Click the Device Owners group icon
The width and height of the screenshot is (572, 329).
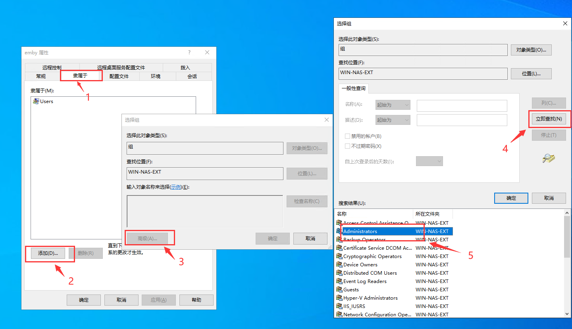(339, 265)
